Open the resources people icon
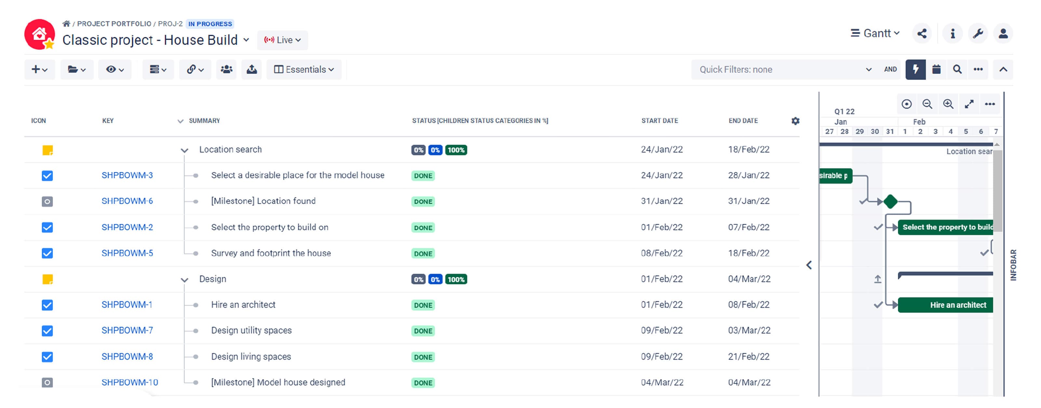The image size is (1041, 408). (226, 70)
